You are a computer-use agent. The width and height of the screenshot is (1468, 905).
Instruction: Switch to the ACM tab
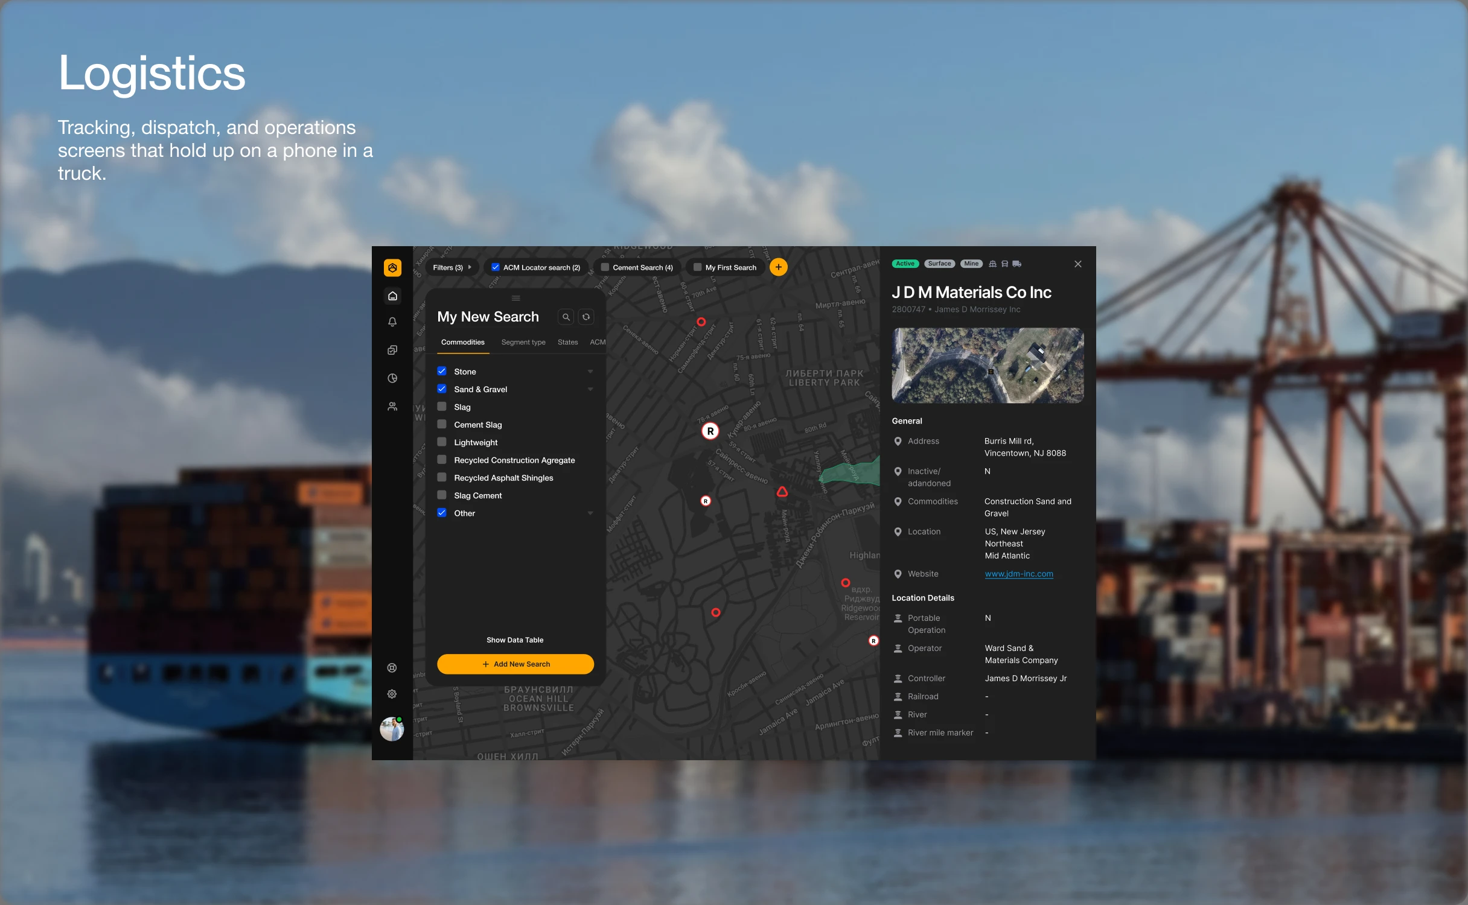[598, 342]
